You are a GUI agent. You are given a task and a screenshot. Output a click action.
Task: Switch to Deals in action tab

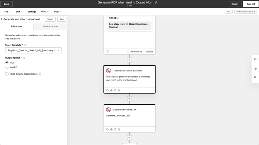(50, 26)
